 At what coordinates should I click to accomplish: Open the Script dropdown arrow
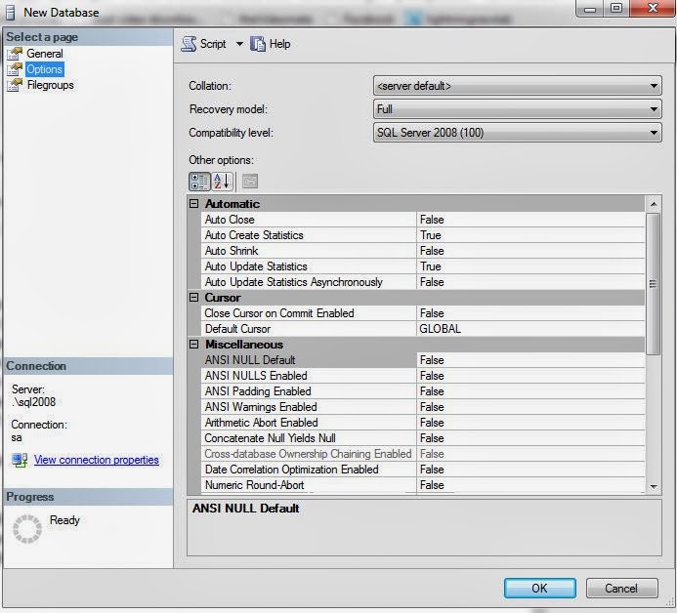239,44
